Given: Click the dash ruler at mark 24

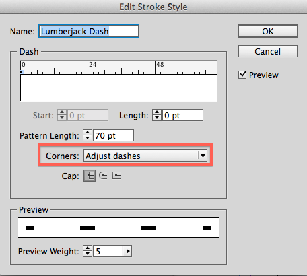Looking at the screenshot, I should (x=88, y=67).
